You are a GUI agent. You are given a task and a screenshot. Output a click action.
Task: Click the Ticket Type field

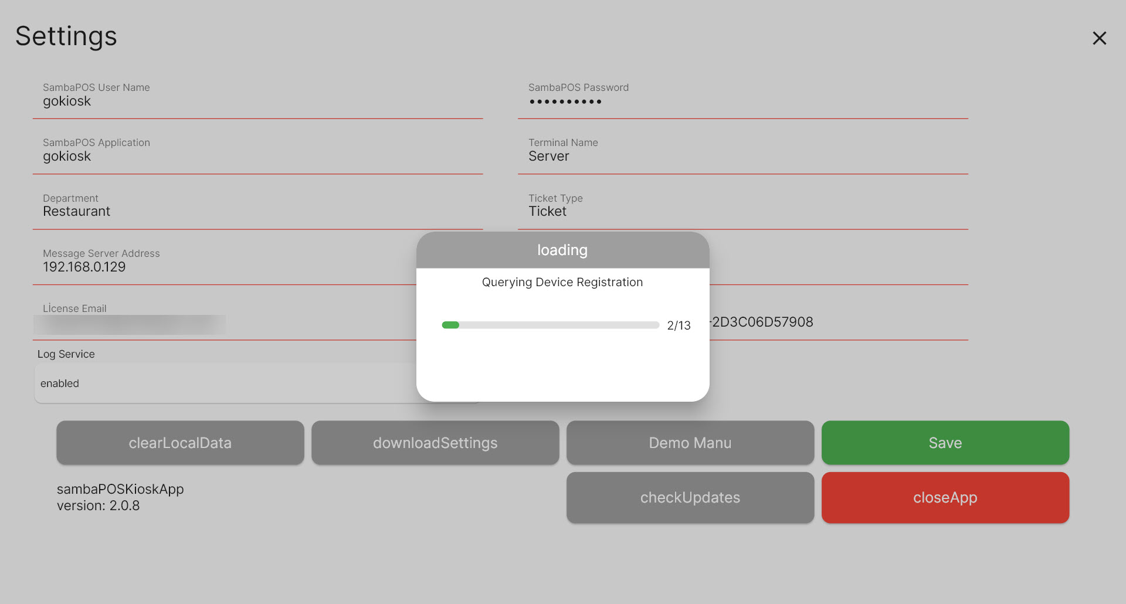click(x=742, y=212)
